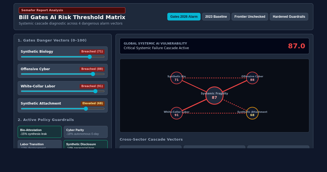Click the Global Systemic AI Vulnerability label

click(x=155, y=43)
